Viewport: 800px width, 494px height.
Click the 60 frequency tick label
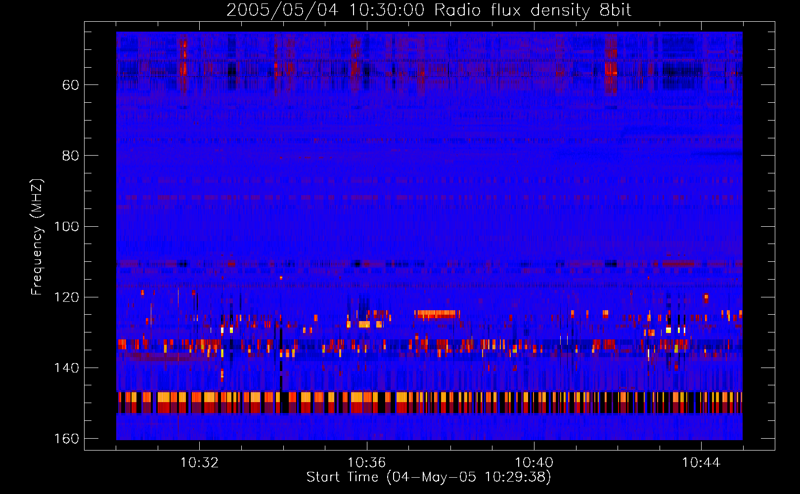click(71, 85)
